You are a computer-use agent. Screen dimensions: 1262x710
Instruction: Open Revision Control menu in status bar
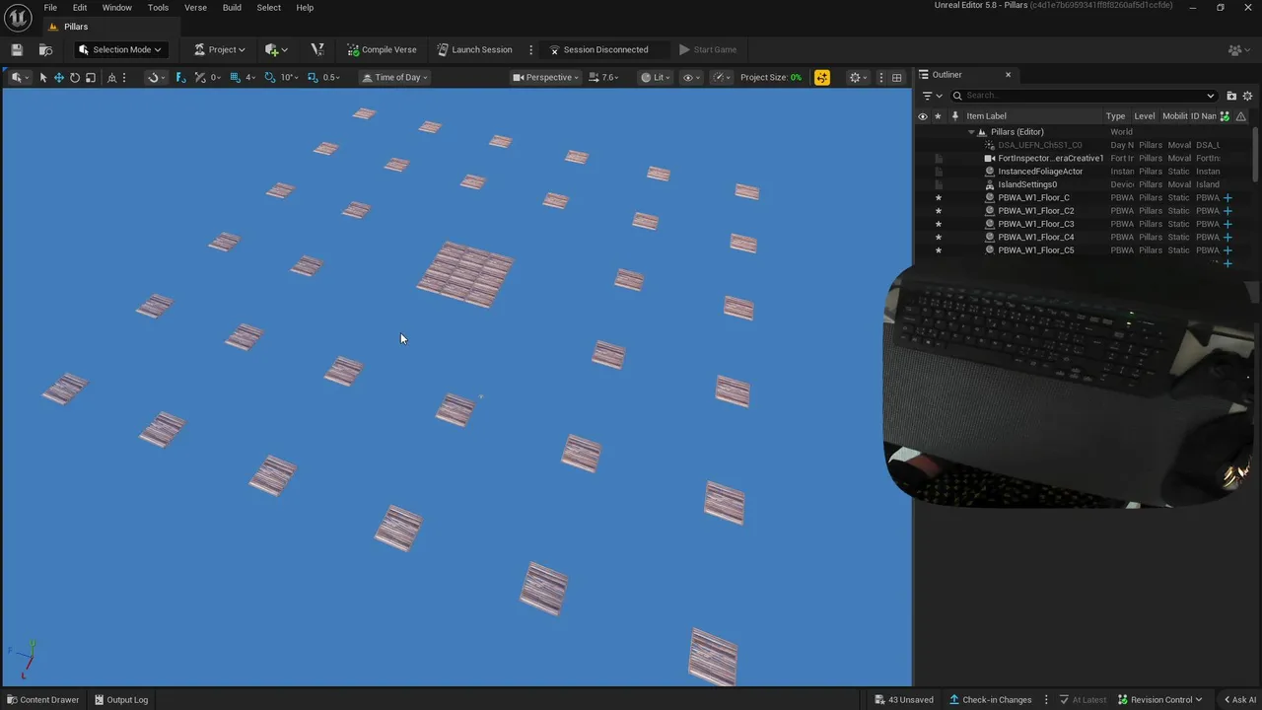coord(1159,700)
